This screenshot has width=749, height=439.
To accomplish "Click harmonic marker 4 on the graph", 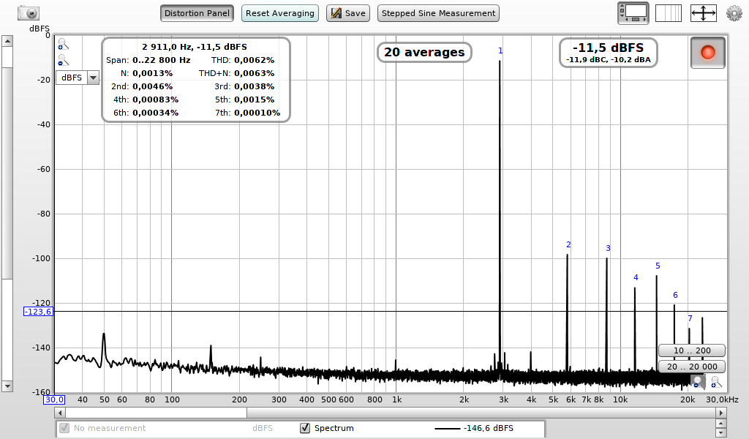I will (x=636, y=277).
